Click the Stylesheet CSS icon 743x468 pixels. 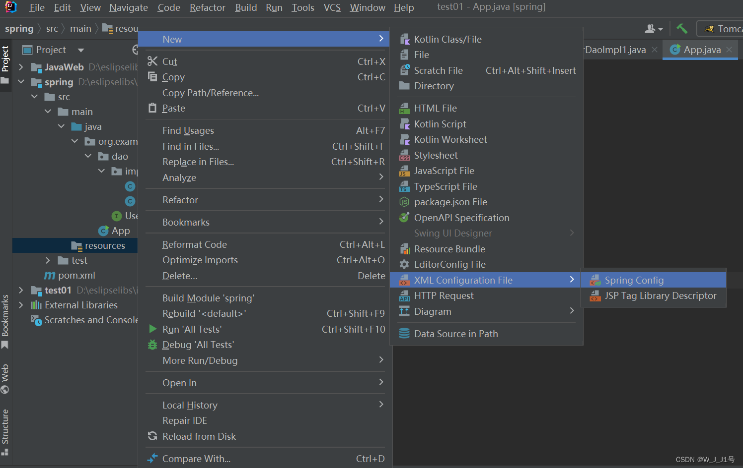click(x=405, y=155)
